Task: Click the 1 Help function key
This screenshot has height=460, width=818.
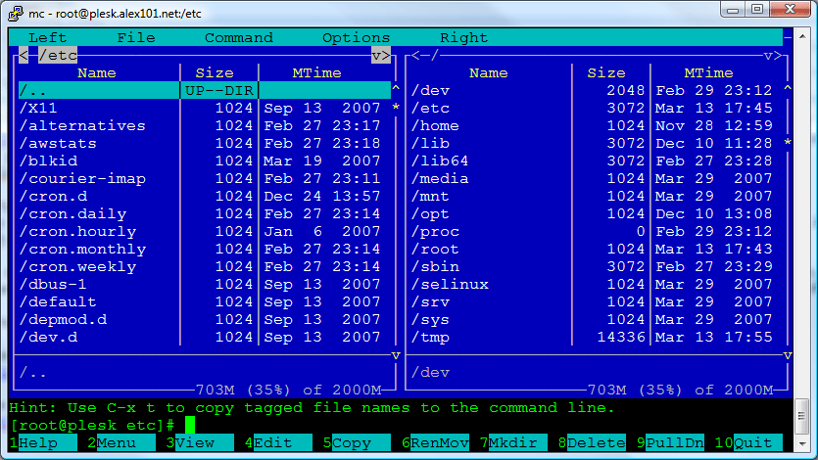Action: [x=43, y=442]
